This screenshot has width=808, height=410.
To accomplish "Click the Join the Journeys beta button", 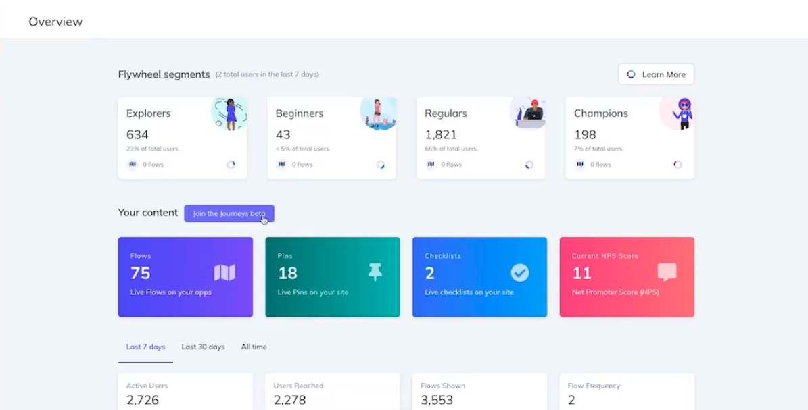I will click(x=229, y=213).
